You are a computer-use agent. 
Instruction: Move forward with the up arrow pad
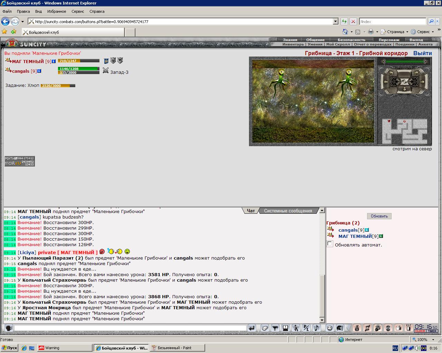click(x=404, y=74)
